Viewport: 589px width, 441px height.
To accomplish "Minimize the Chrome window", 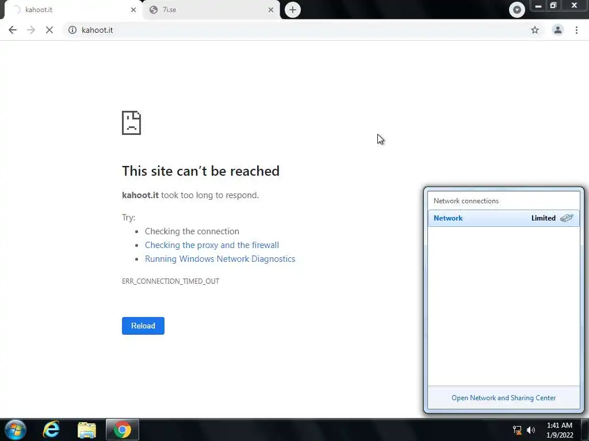I will (x=538, y=6).
